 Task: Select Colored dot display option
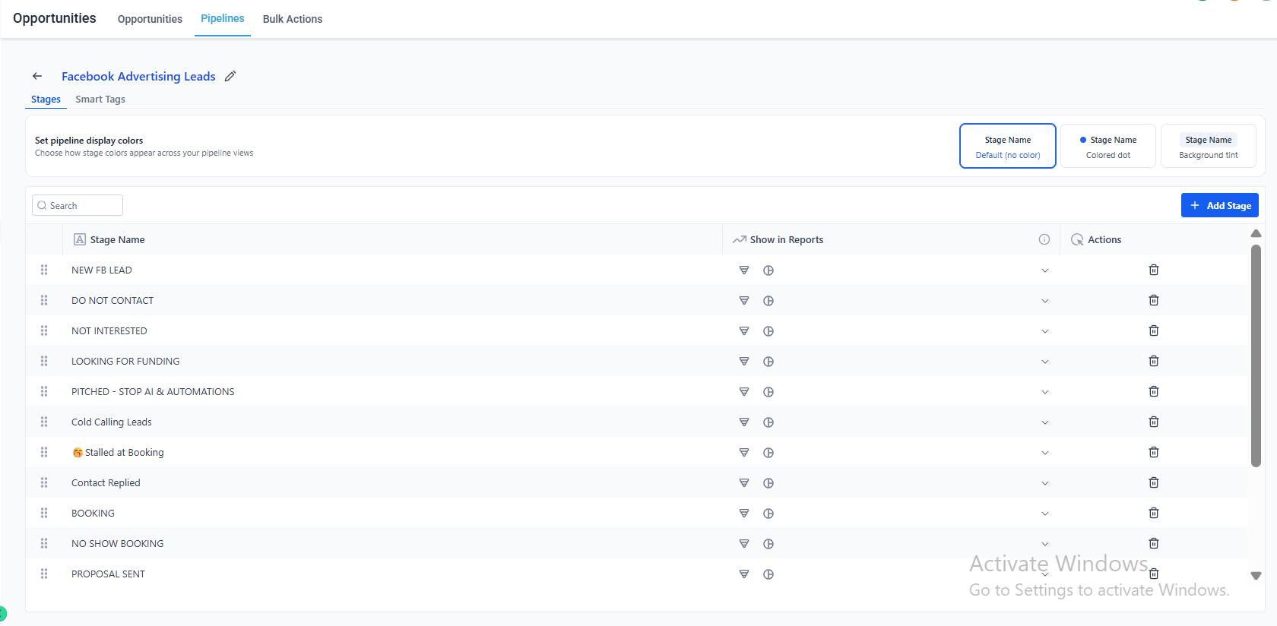point(1108,146)
